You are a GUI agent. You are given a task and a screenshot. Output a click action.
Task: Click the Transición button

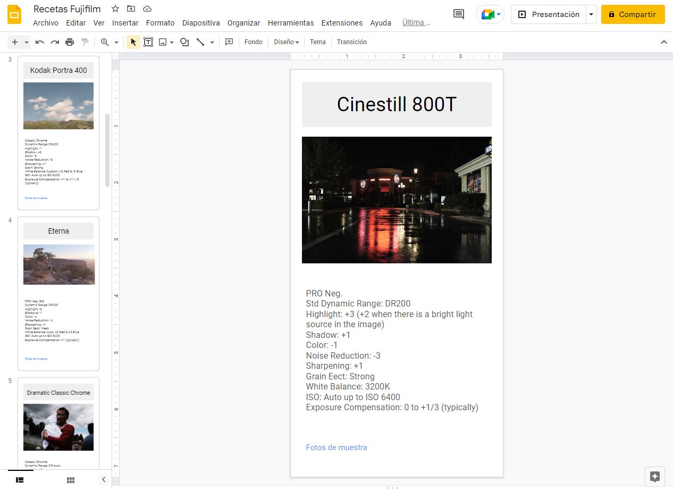click(x=352, y=42)
